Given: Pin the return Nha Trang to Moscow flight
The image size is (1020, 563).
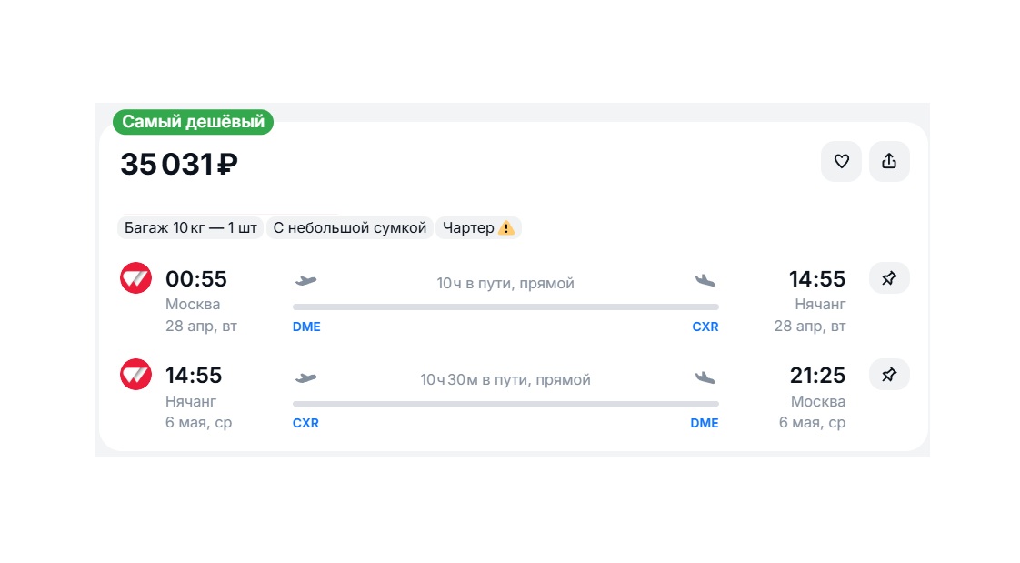Looking at the screenshot, I should coord(889,375).
